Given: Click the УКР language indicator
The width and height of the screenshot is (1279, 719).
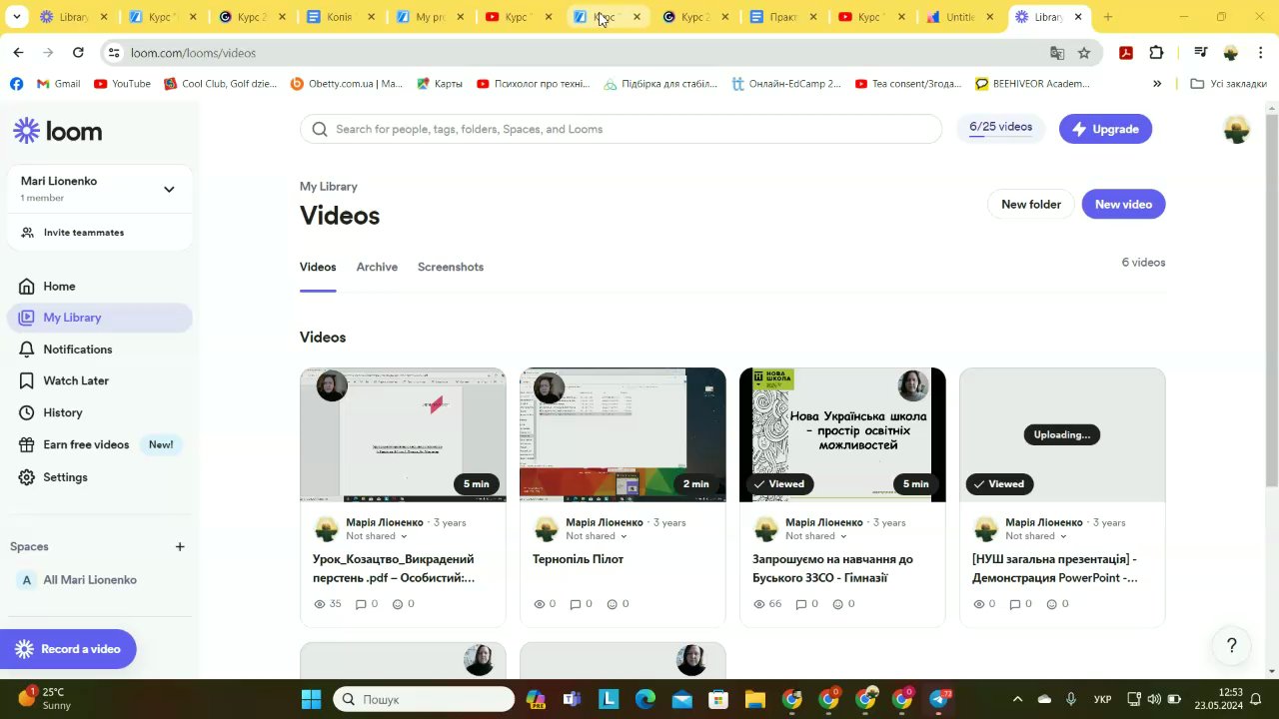Looking at the screenshot, I should [1103, 699].
